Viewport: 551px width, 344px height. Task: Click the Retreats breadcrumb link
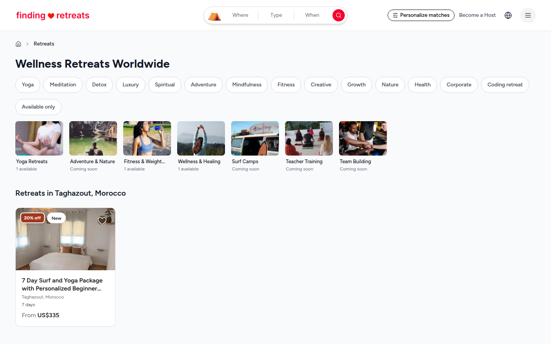(x=44, y=44)
